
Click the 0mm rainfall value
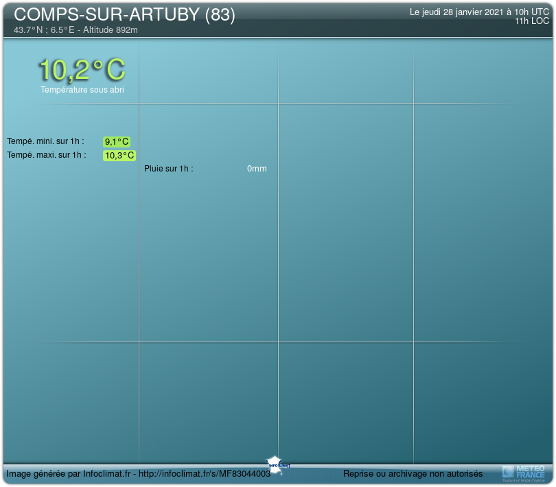[x=257, y=169]
